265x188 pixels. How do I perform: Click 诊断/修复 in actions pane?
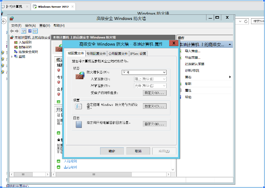(192, 71)
